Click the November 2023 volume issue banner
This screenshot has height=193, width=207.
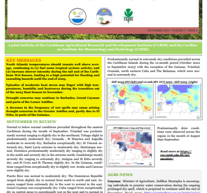[172, 30]
